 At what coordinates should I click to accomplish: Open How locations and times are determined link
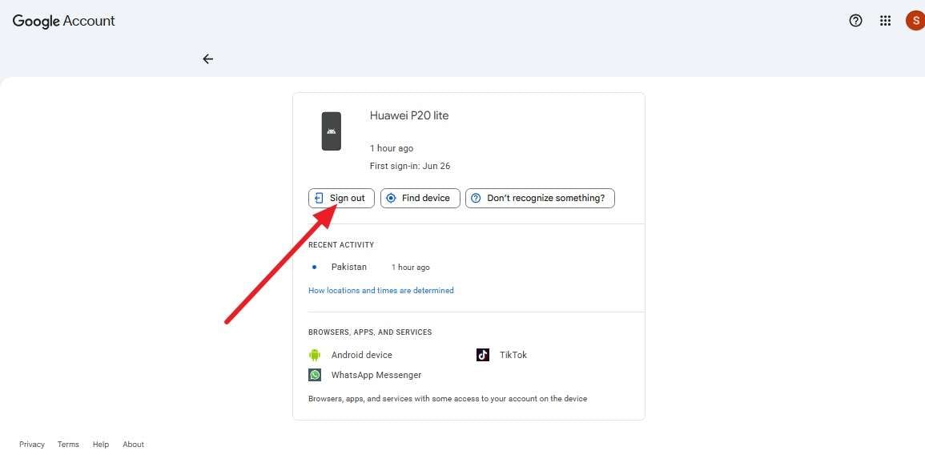pos(381,290)
